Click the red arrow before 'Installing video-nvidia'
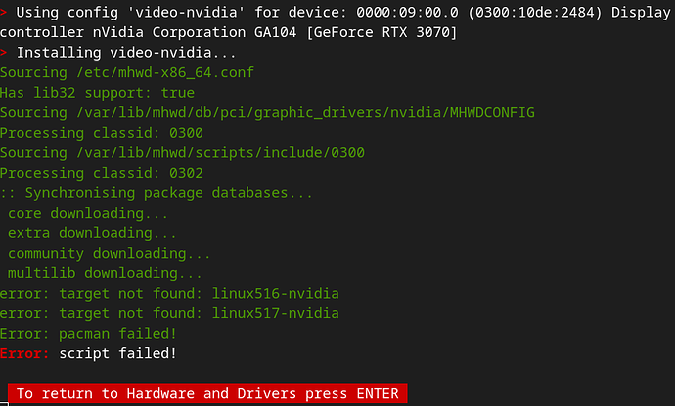The height and width of the screenshot is (406, 675). click(4, 53)
